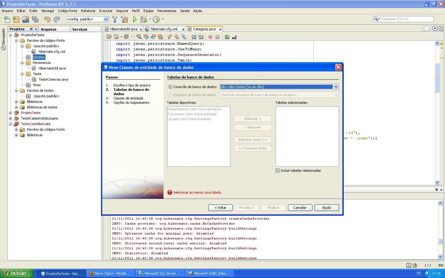445x278 pixels.
Task: Click the New File toolbar icon
Action: click(x=7, y=19)
